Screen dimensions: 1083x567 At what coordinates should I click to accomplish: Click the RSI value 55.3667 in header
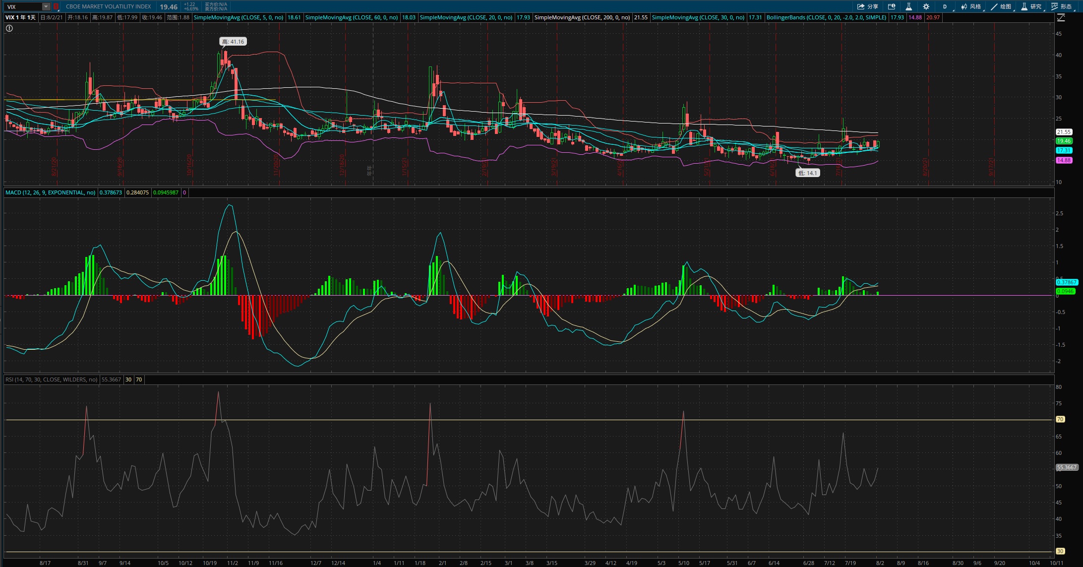tap(111, 379)
